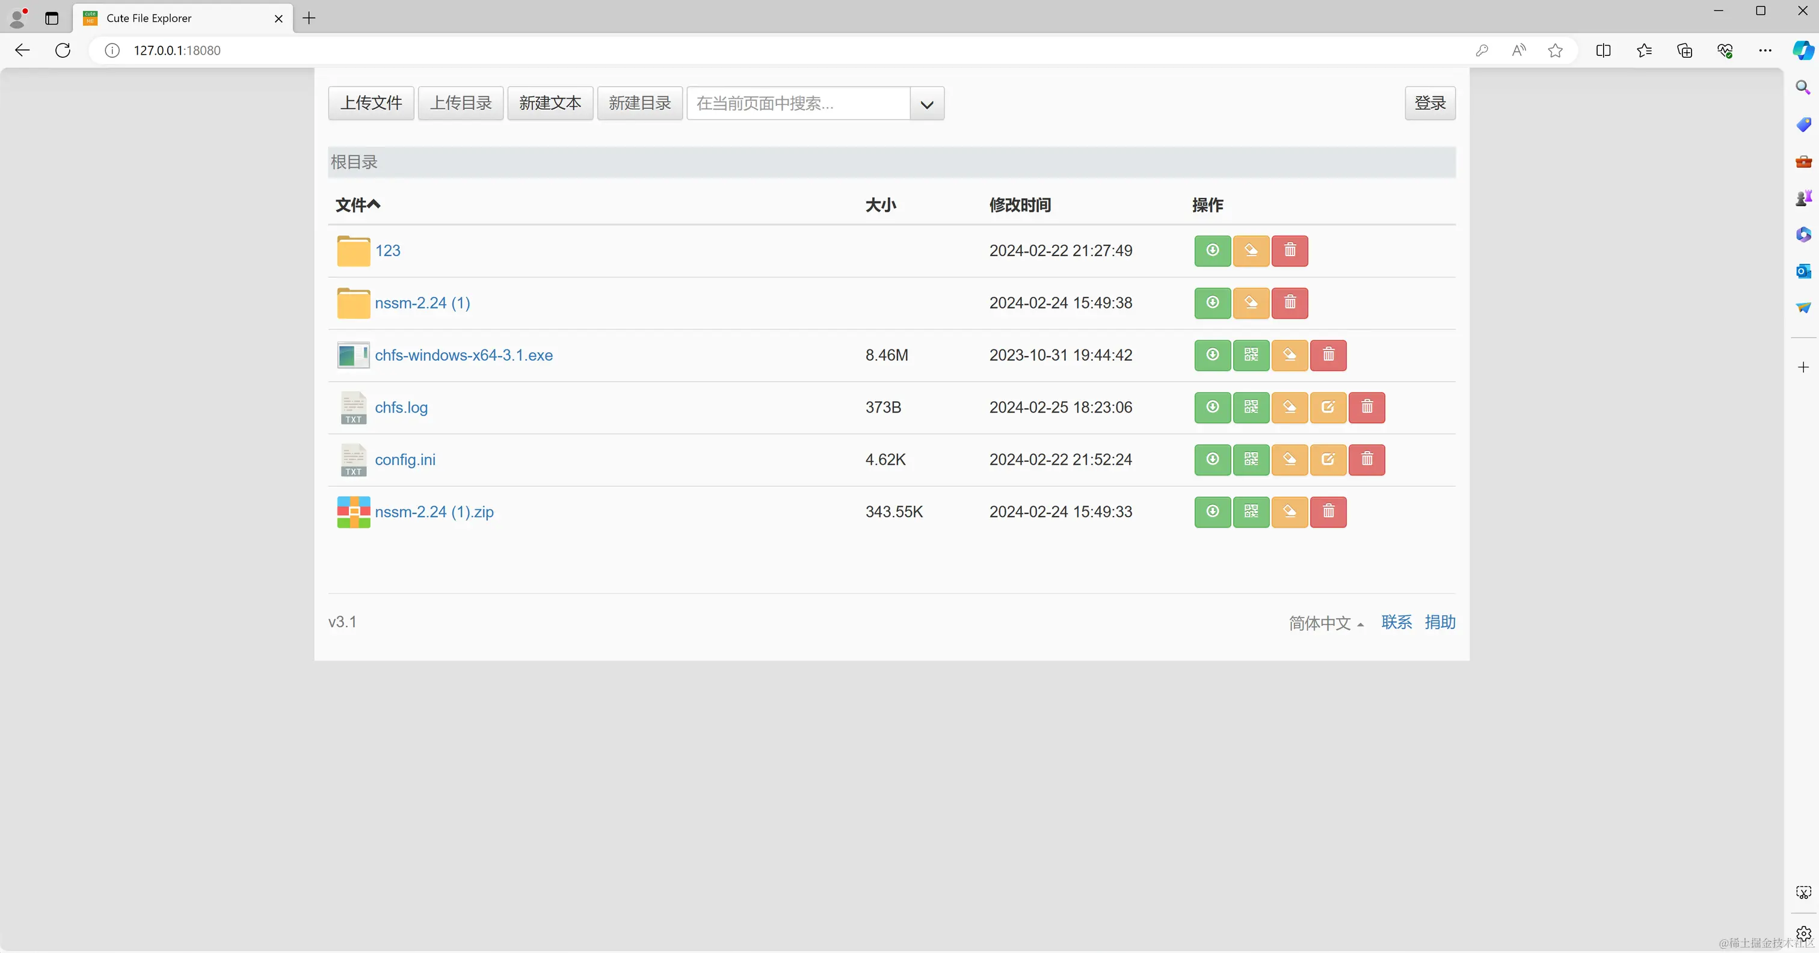
Task: Edit the chfs.log file contents
Action: pyautogui.click(x=1328, y=407)
